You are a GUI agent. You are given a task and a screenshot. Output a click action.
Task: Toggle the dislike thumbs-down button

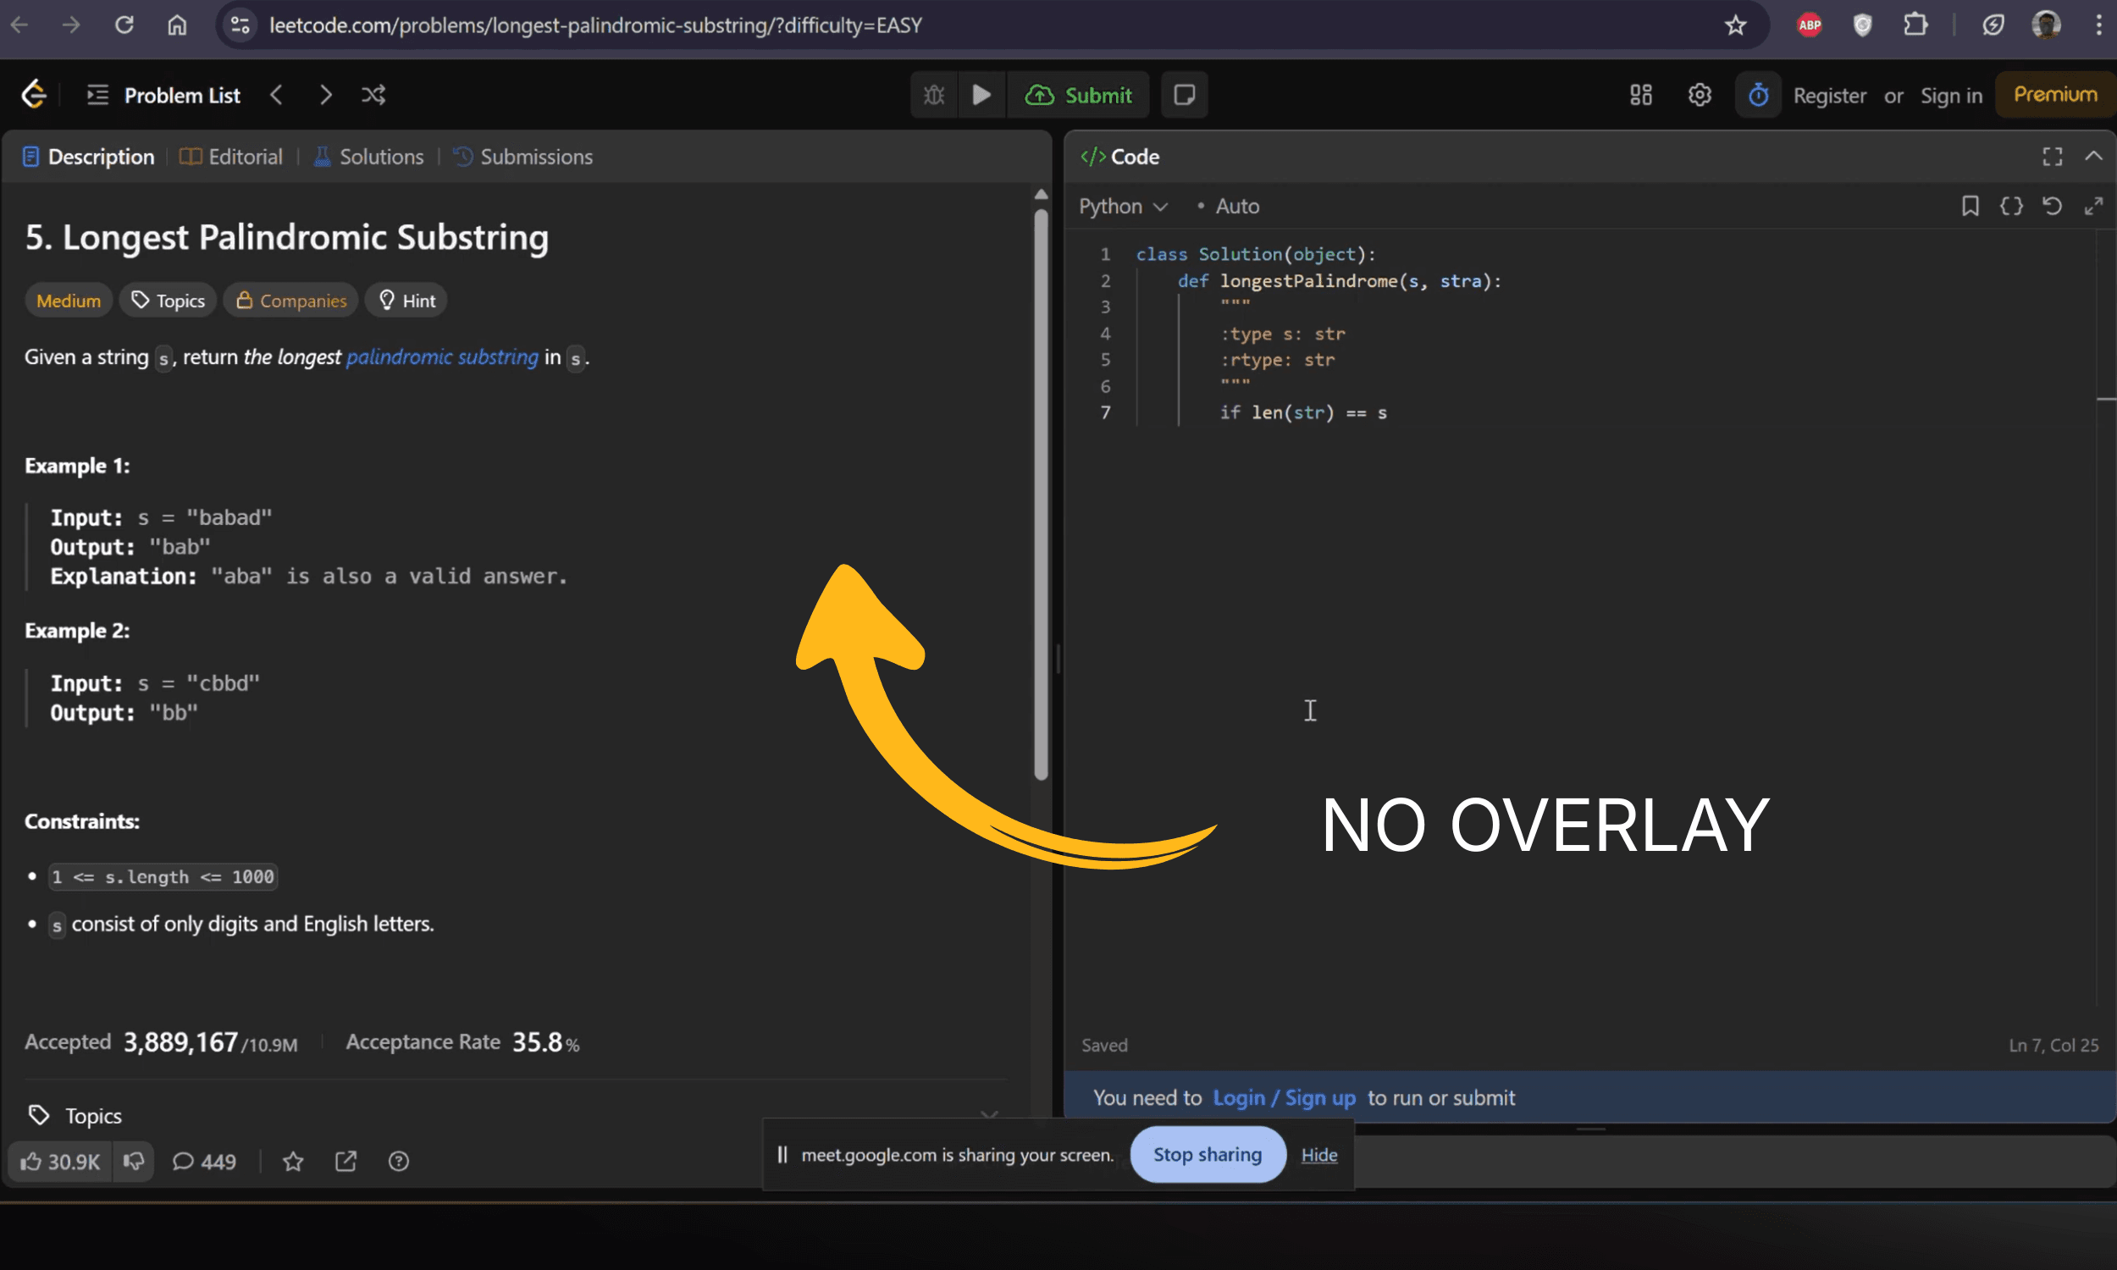(134, 1162)
